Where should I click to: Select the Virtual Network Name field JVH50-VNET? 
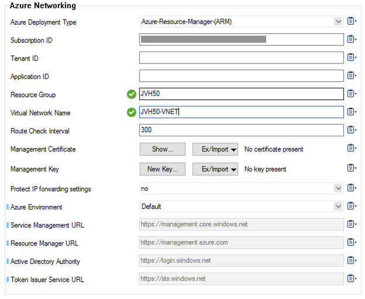[242, 112]
